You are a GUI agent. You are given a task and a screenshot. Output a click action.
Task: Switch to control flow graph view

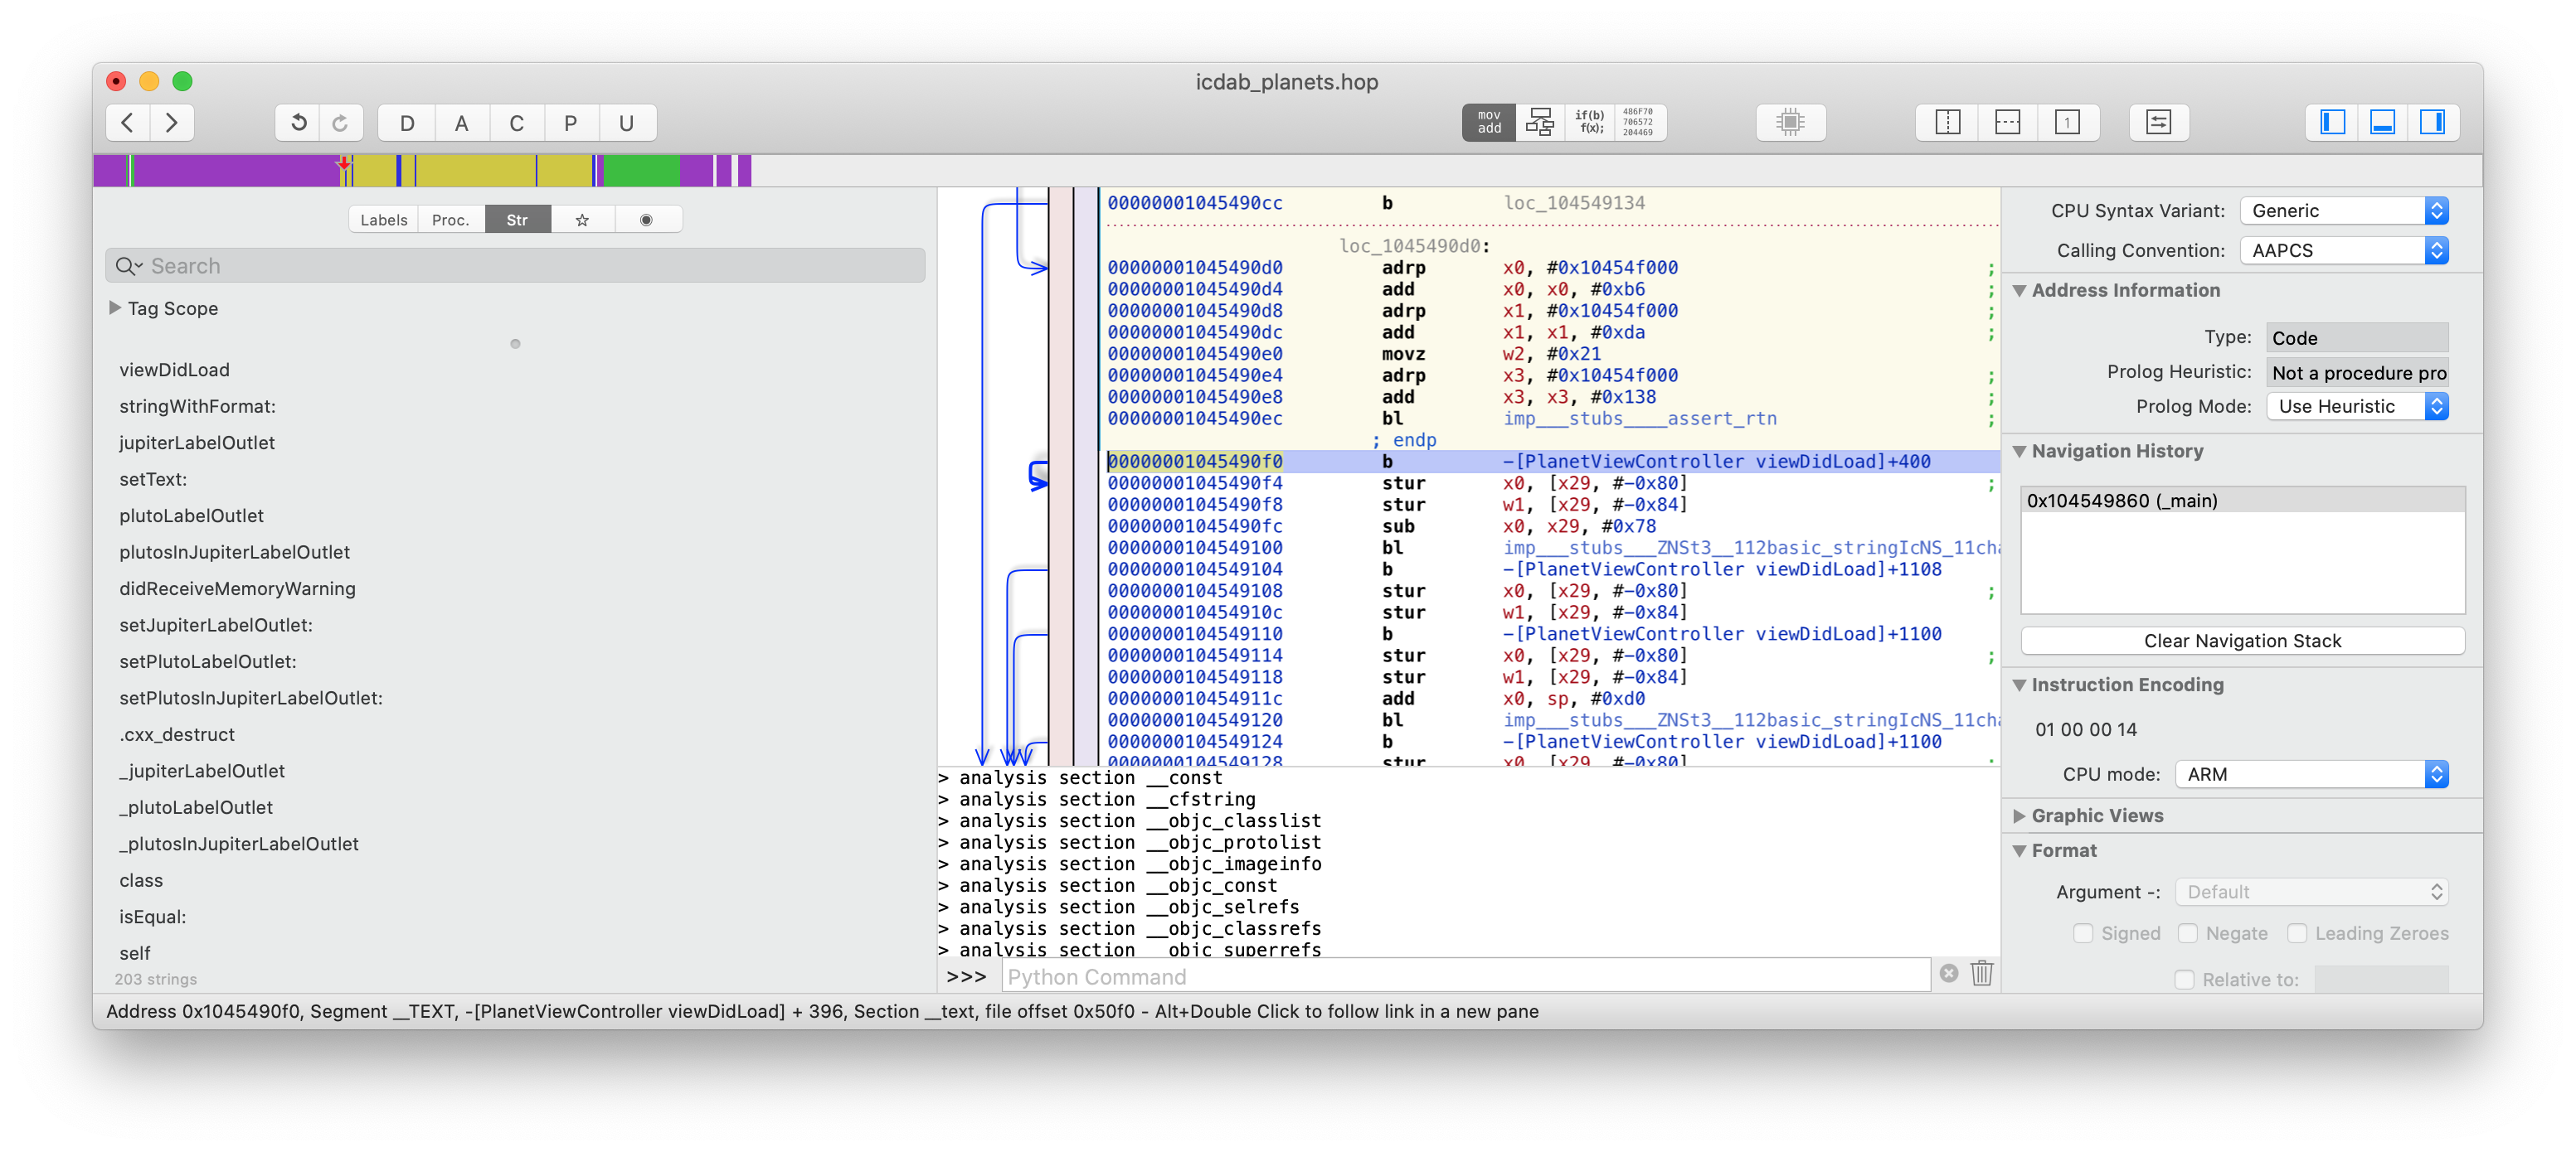click(x=1540, y=123)
